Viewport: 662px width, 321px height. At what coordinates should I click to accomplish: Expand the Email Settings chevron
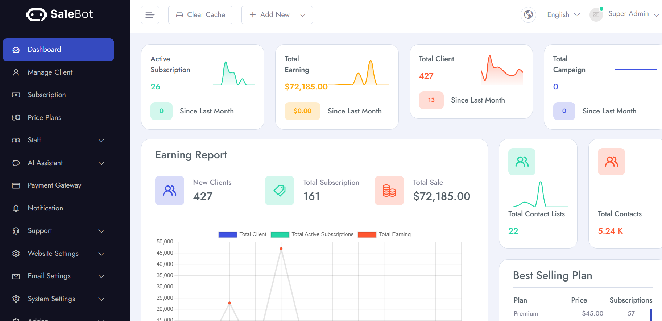pyautogui.click(x=102, y=276)
